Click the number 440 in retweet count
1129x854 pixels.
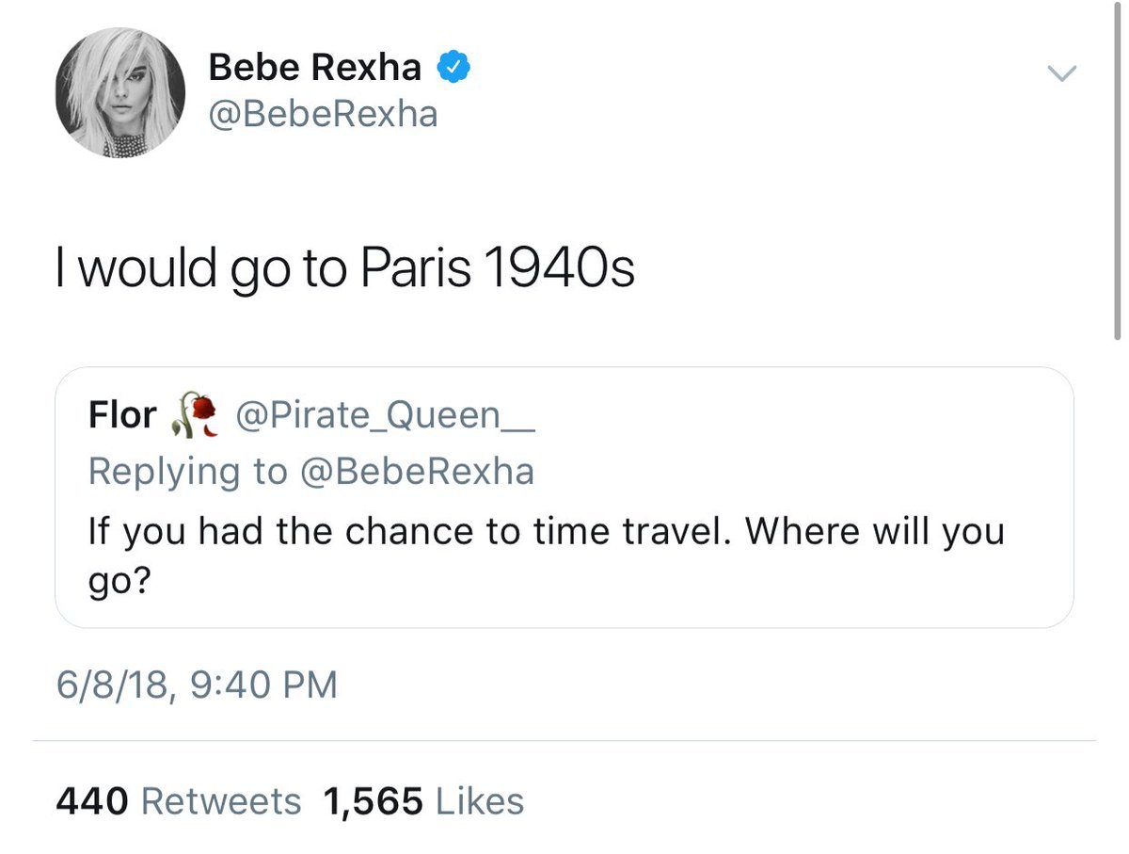[92, 801]
